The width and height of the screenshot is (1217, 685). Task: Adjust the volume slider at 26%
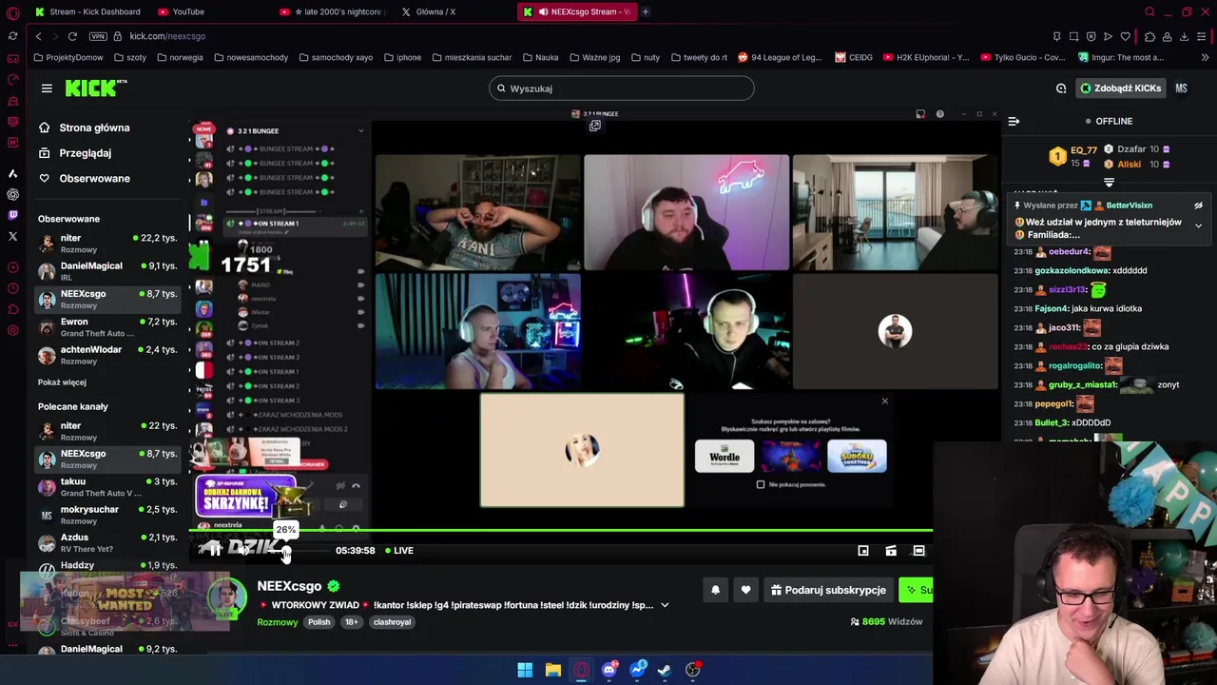[x=285, y=551]
